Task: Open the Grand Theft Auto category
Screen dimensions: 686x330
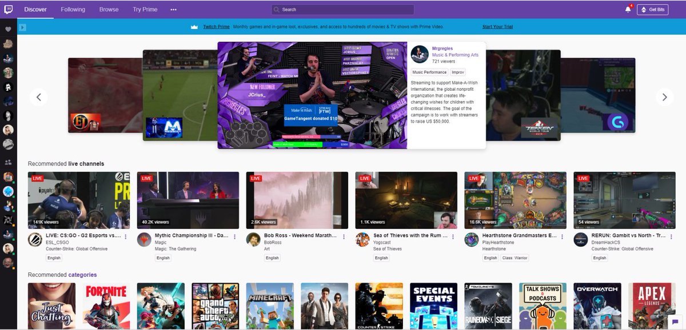Action: [216, 306]
